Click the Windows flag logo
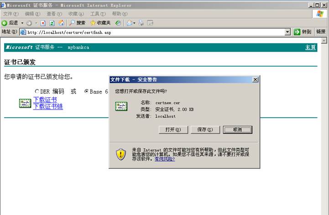The width and height of the screenshot is (329, 215). (320, 14)
